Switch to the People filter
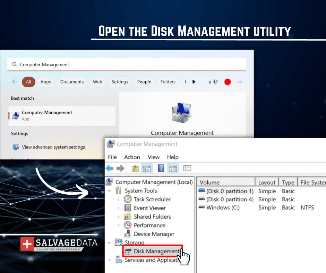The height and width of the screenshot is (273, 326). coord(144,82)
